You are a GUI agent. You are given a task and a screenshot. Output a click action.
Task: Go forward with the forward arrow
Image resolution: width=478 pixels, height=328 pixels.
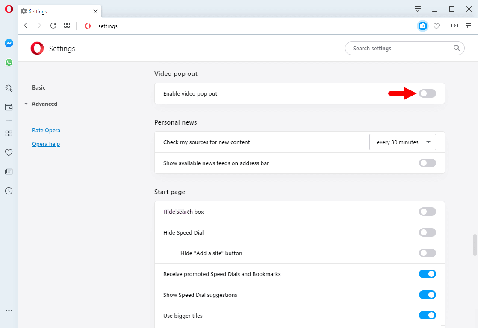[x=39, y=26]
